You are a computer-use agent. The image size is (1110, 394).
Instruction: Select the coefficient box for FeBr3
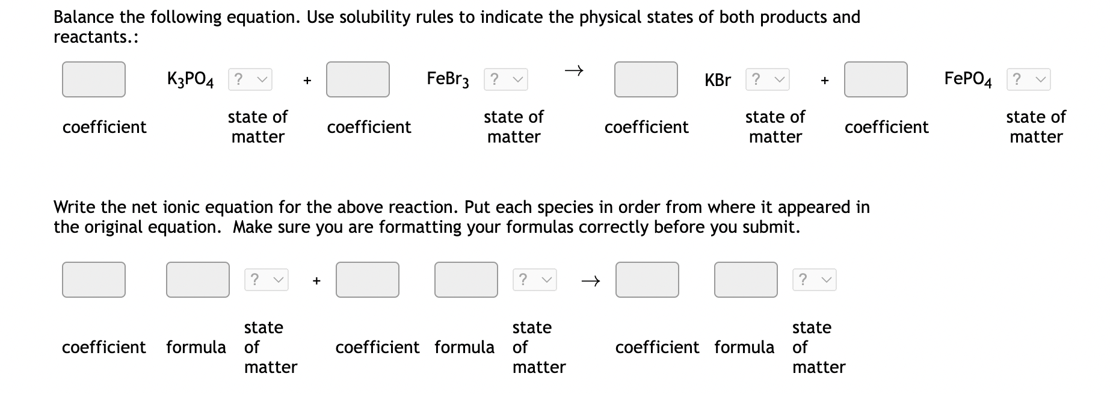coord(357,79)
